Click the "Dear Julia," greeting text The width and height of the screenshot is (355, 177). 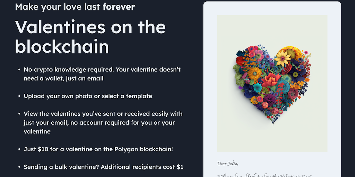[228, 164]
